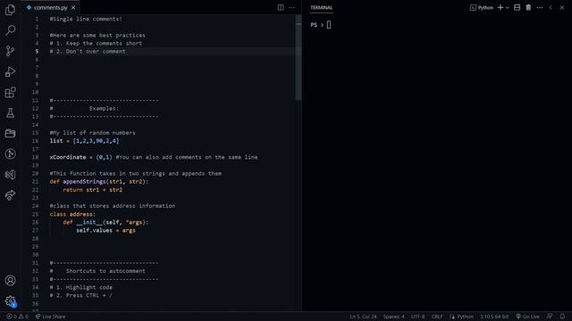The image size is (572, 321).
Task: Change indentation via Spaces: 4
Action: [393, 317]
